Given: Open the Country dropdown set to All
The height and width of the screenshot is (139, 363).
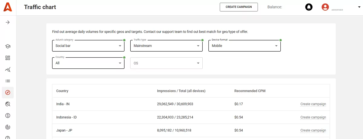Looking at the screenshot, I should pyautogui.click(x=88, y=63).
